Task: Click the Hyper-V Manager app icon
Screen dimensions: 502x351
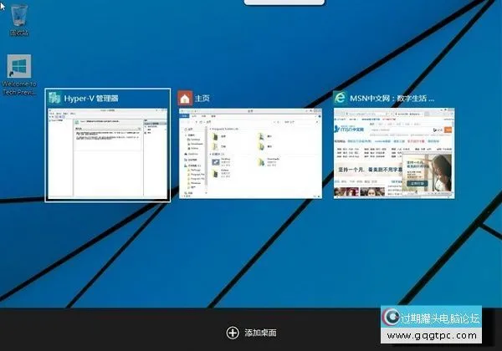Action: tap(54, 99)
